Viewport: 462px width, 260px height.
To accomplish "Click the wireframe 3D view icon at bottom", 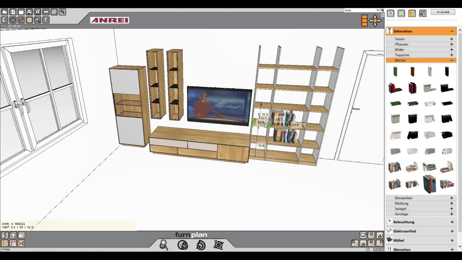I will click(x=218, y=245).
